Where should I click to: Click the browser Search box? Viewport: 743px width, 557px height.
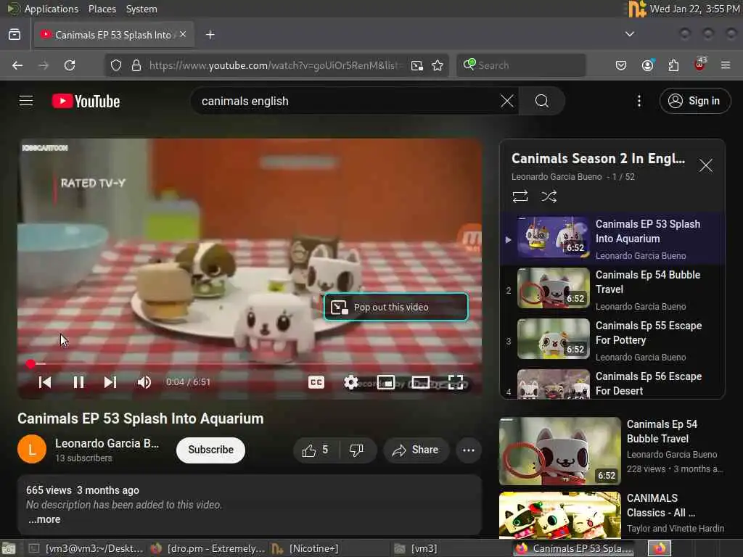(x=521, y=65)
